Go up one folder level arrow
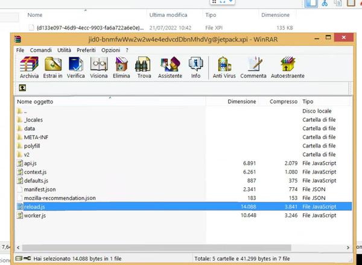The height and width of the screenshot is (265, 362). click(x=22, y=88)
